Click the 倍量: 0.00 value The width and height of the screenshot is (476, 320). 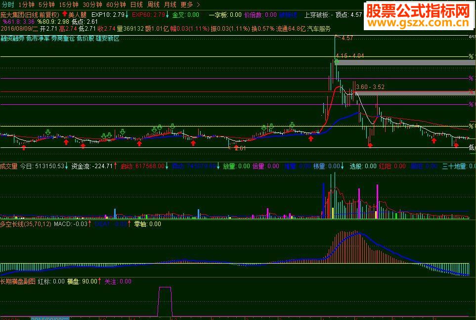tap(265, 166)
